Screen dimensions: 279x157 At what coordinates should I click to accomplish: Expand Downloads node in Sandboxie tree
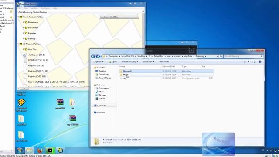pos(24,22)
